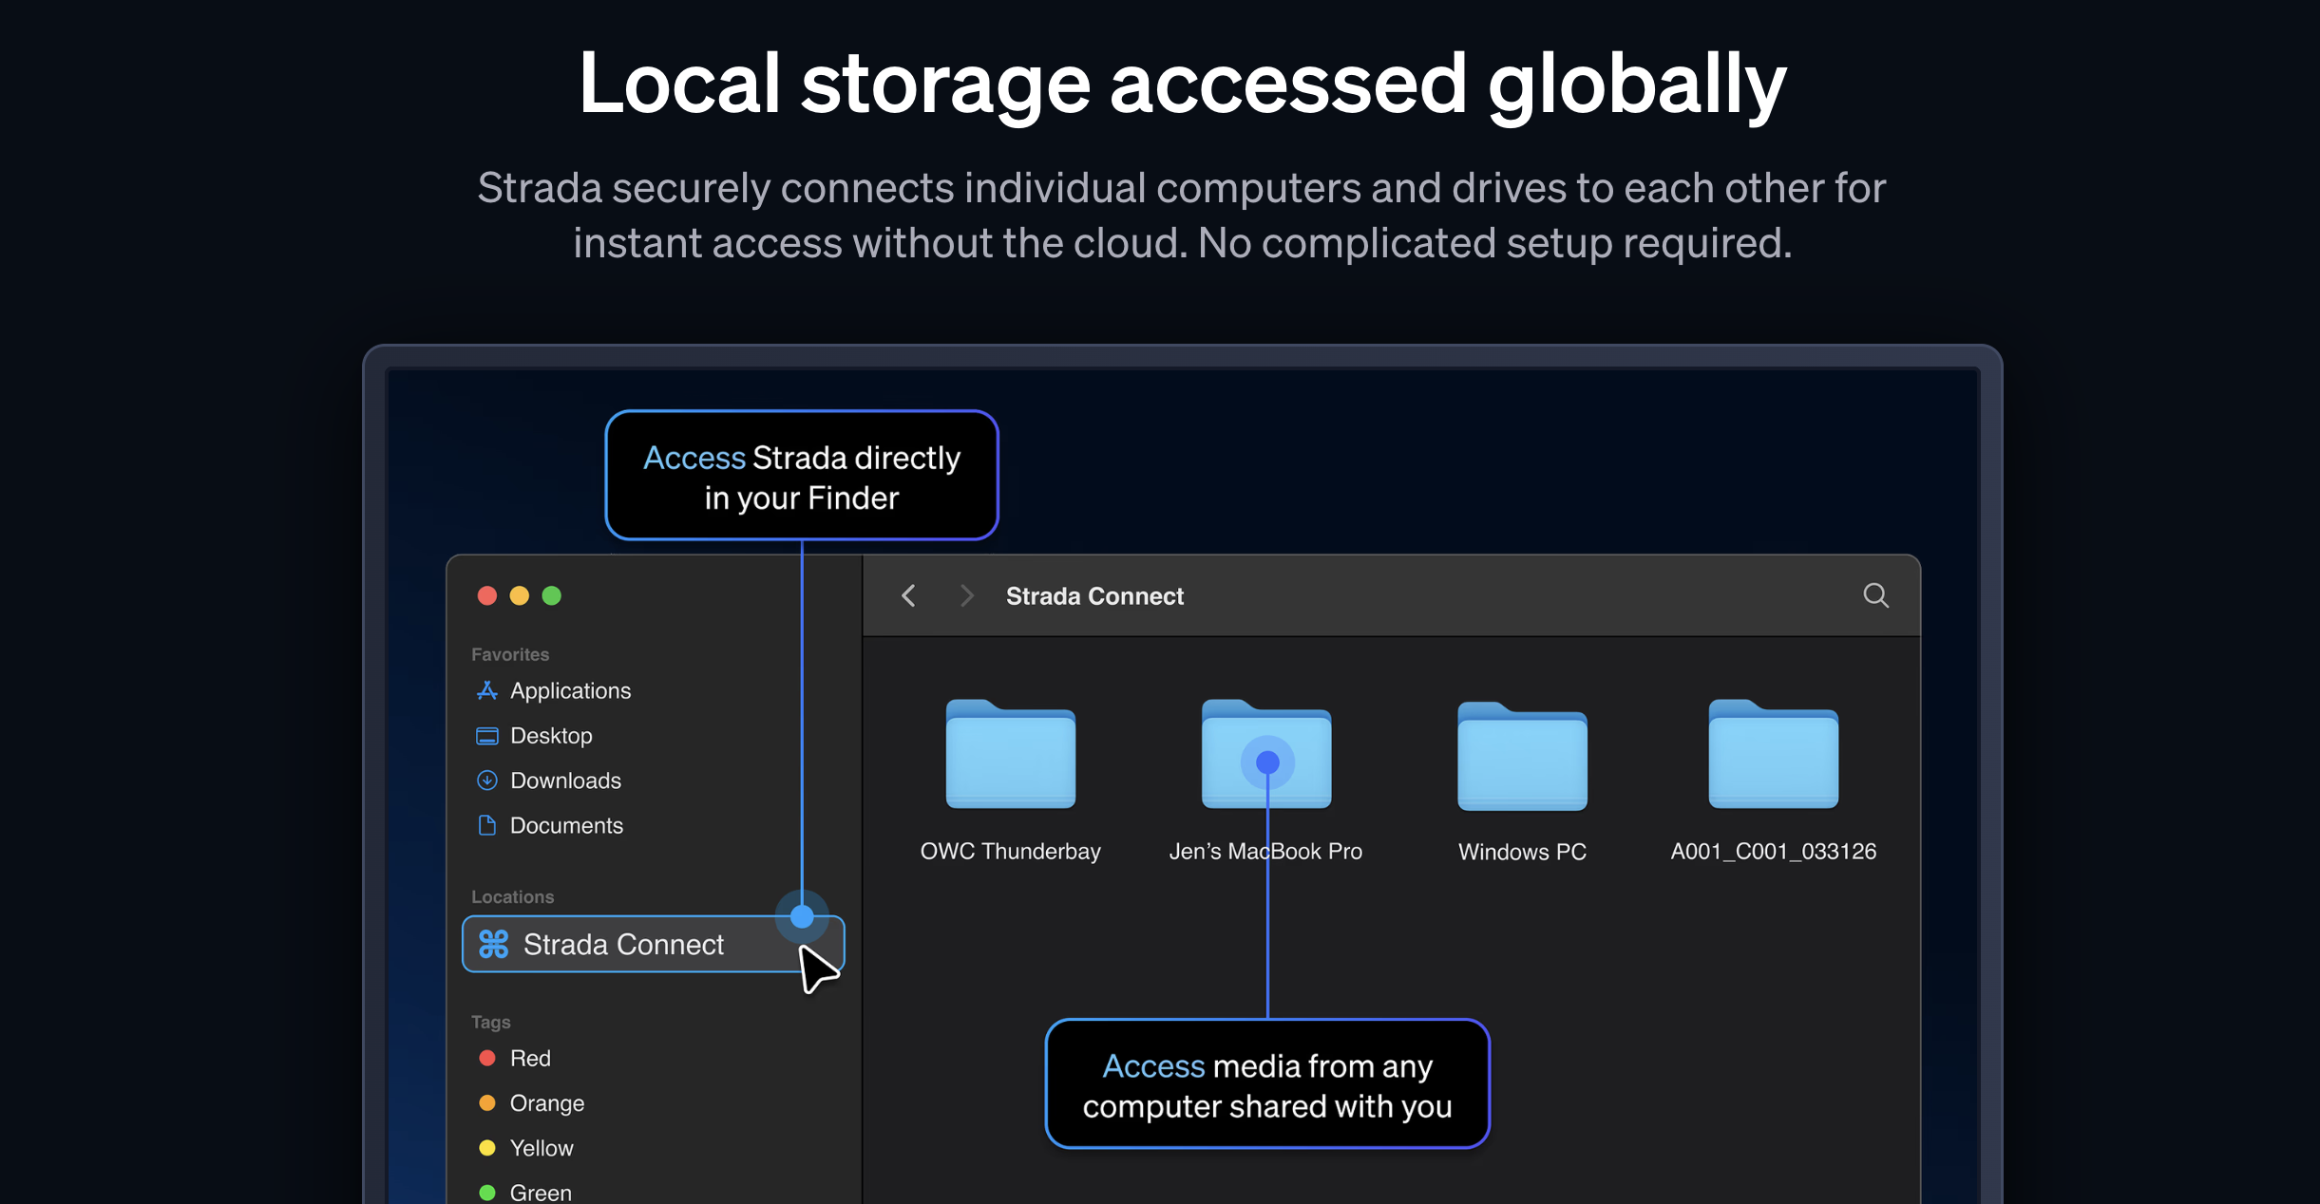
Task: Select the A001_C001_033126 folder icon
Action: tap(1773, 754)
